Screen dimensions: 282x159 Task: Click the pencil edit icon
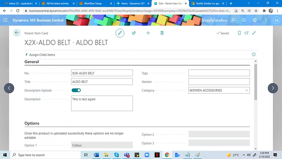click(x=120, y=33)
